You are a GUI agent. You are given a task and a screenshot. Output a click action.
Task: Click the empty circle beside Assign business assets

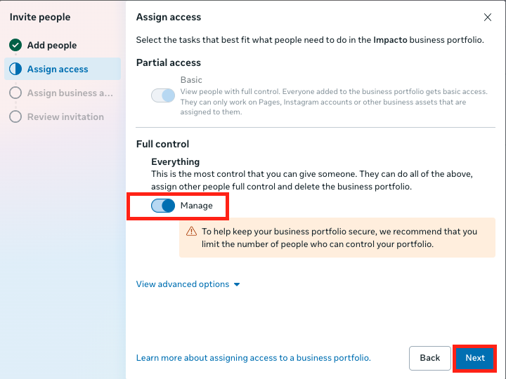[15, 93]
